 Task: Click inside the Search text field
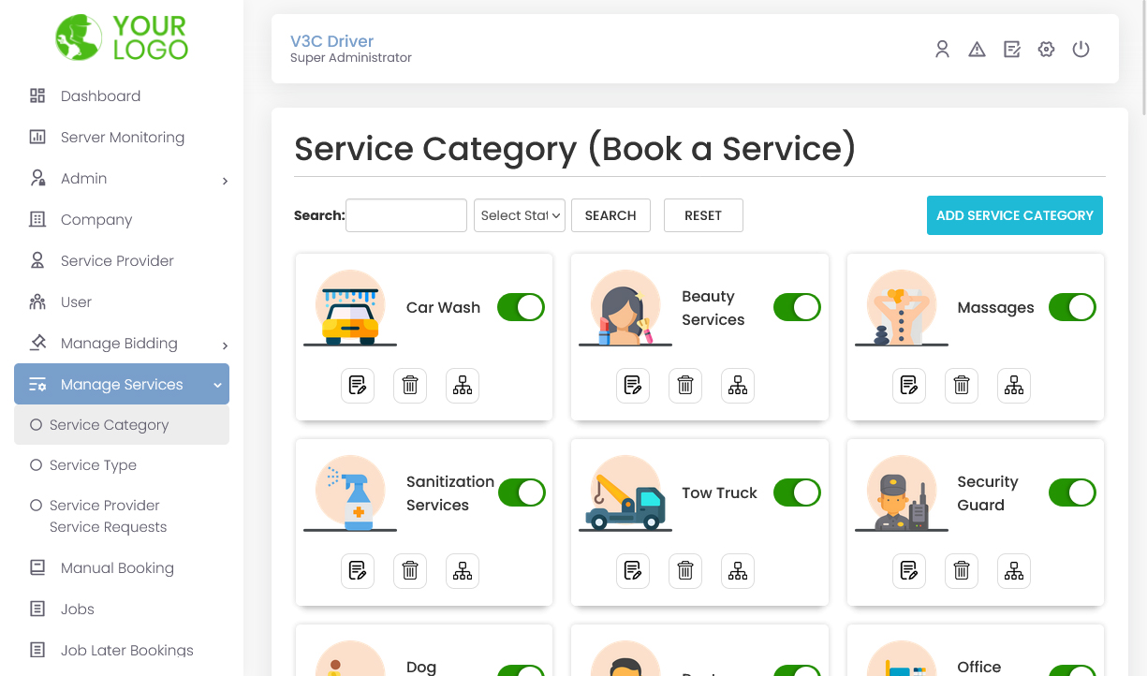point(405,215)
